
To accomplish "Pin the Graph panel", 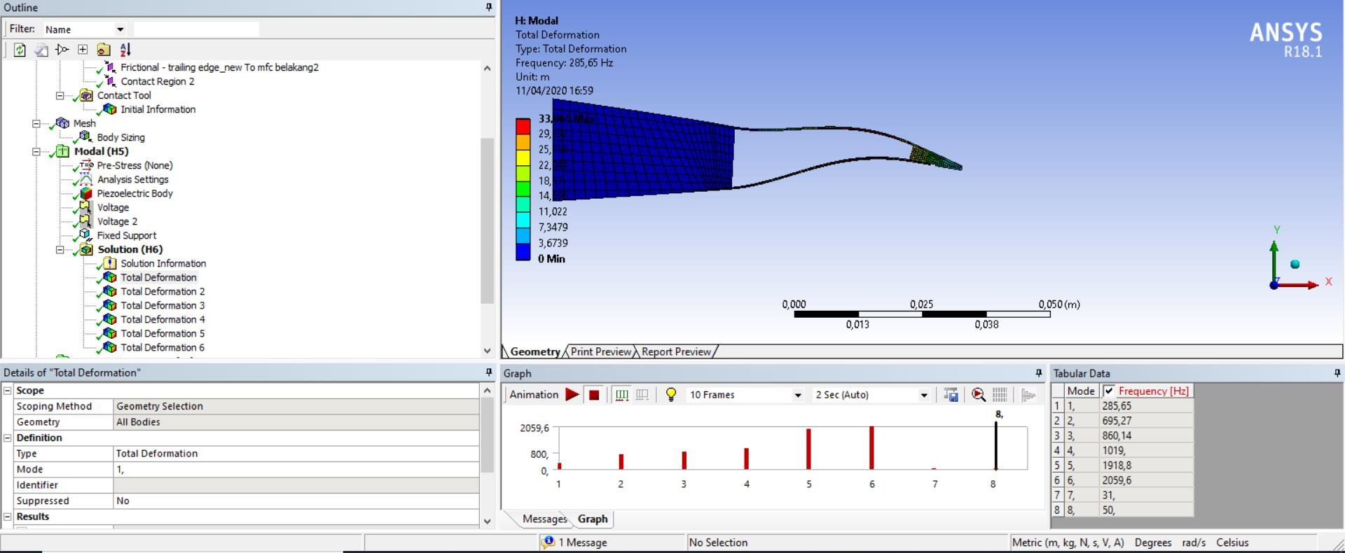I will pos(1039,373).
